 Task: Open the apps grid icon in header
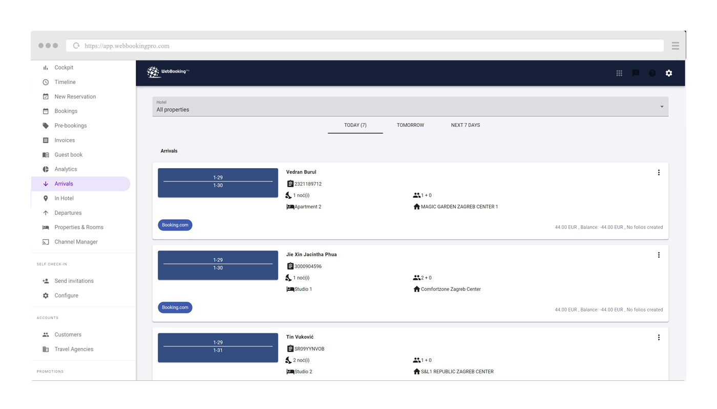click(x=619, y=73)
